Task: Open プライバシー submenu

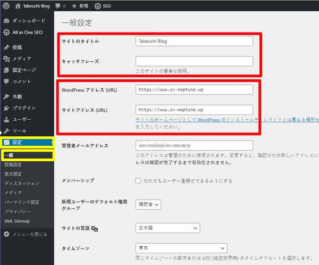Action: tap(18, 211)
